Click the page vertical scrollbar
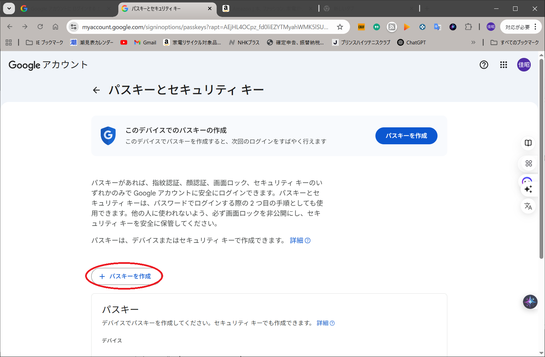Screen dimensions: 545x357 tap(541, 159)
